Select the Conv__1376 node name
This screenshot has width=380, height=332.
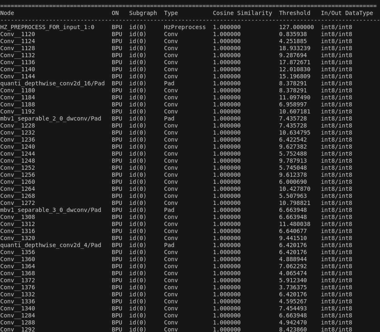pos(18,287)
